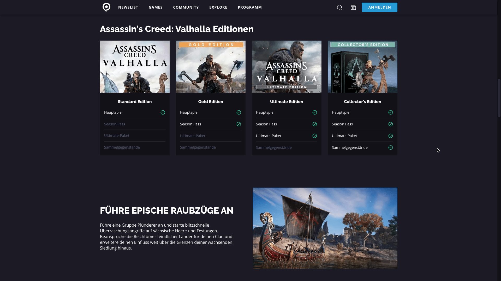Click Ultimate-Paket checkmark in Collector's Edition
Screen dimensions: 501x281
click(x=391, y=136)
